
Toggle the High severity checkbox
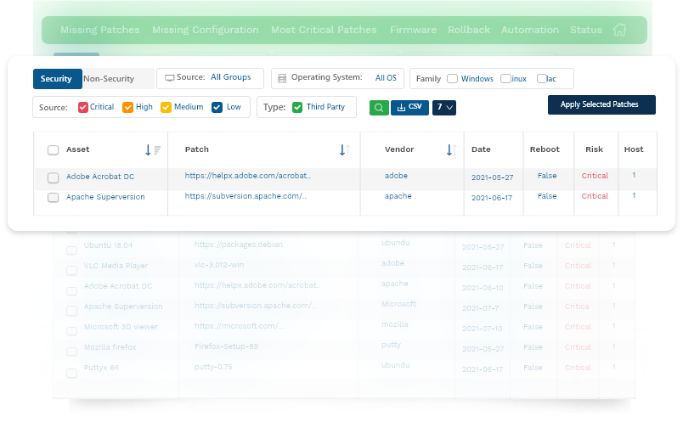(x=127, y=108)
